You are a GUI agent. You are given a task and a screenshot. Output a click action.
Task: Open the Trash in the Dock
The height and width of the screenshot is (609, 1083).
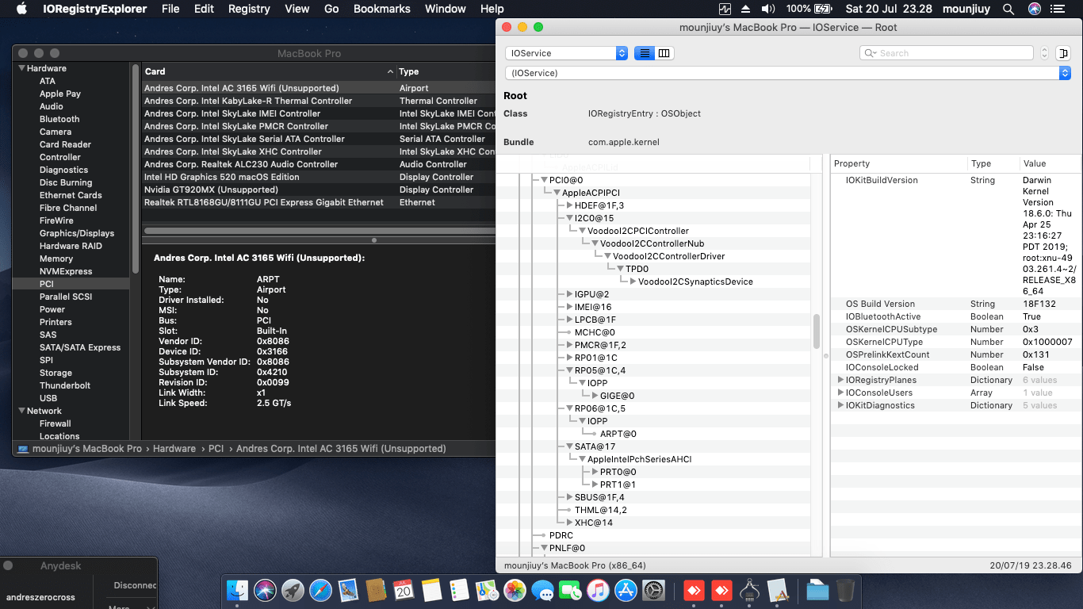845,590
